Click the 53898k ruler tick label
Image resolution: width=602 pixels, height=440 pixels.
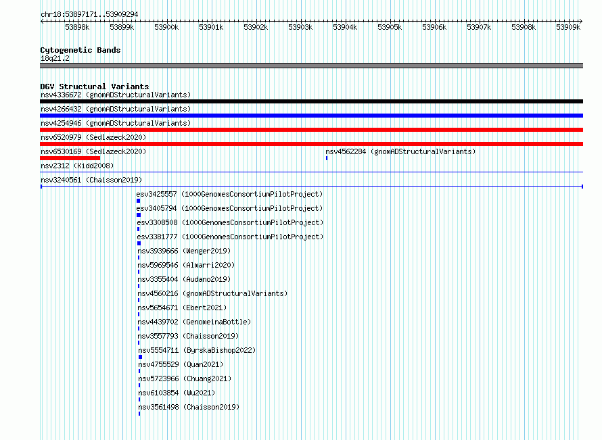pyautogui.click(x=77, y=27)
